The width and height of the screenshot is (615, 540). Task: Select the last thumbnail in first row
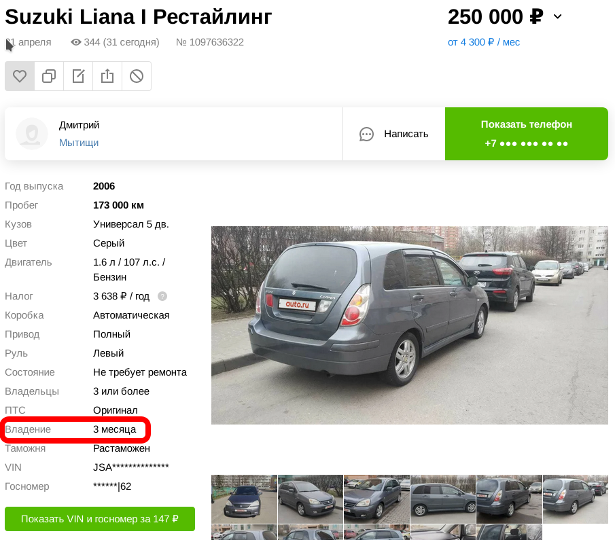tap(575, 499)
